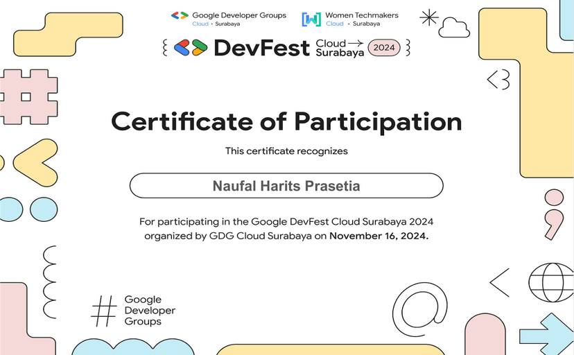Select the 2024 pill badge in the header
574x355 pixels.
(384, 48)
